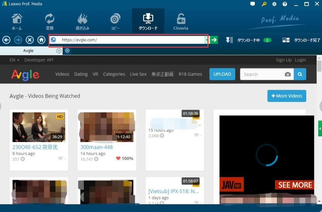Click the '9 hours ago' text
The width and height of the screenshot is (322, 212).
pyautogui.click(x=24, y=153)
